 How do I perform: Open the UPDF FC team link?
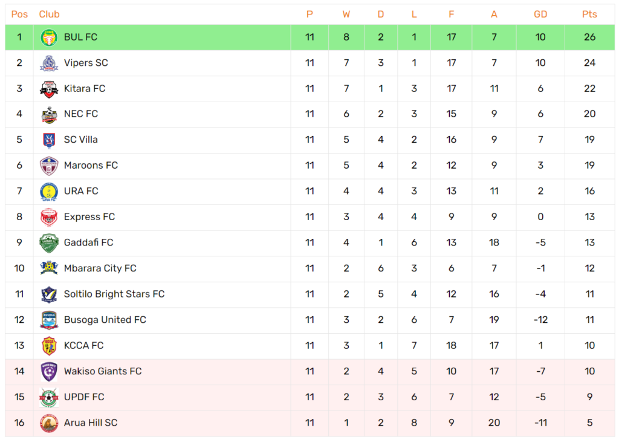pos(84,397)
